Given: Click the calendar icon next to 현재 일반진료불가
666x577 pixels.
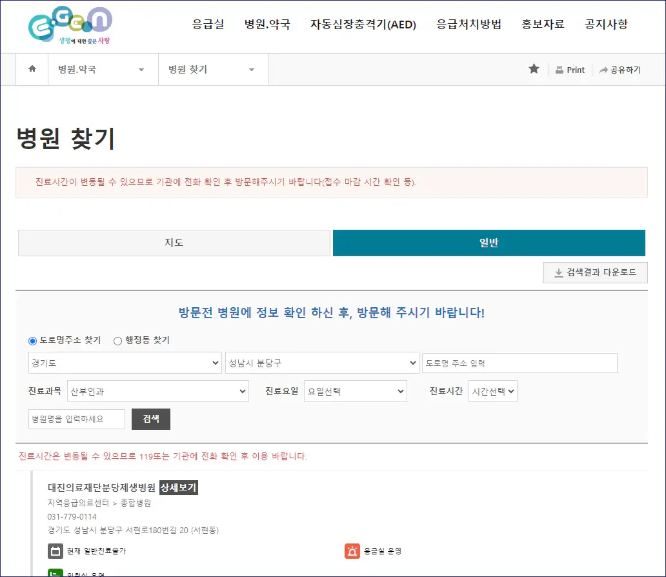Looking at the screenshot, I should [x=55, y=551].
